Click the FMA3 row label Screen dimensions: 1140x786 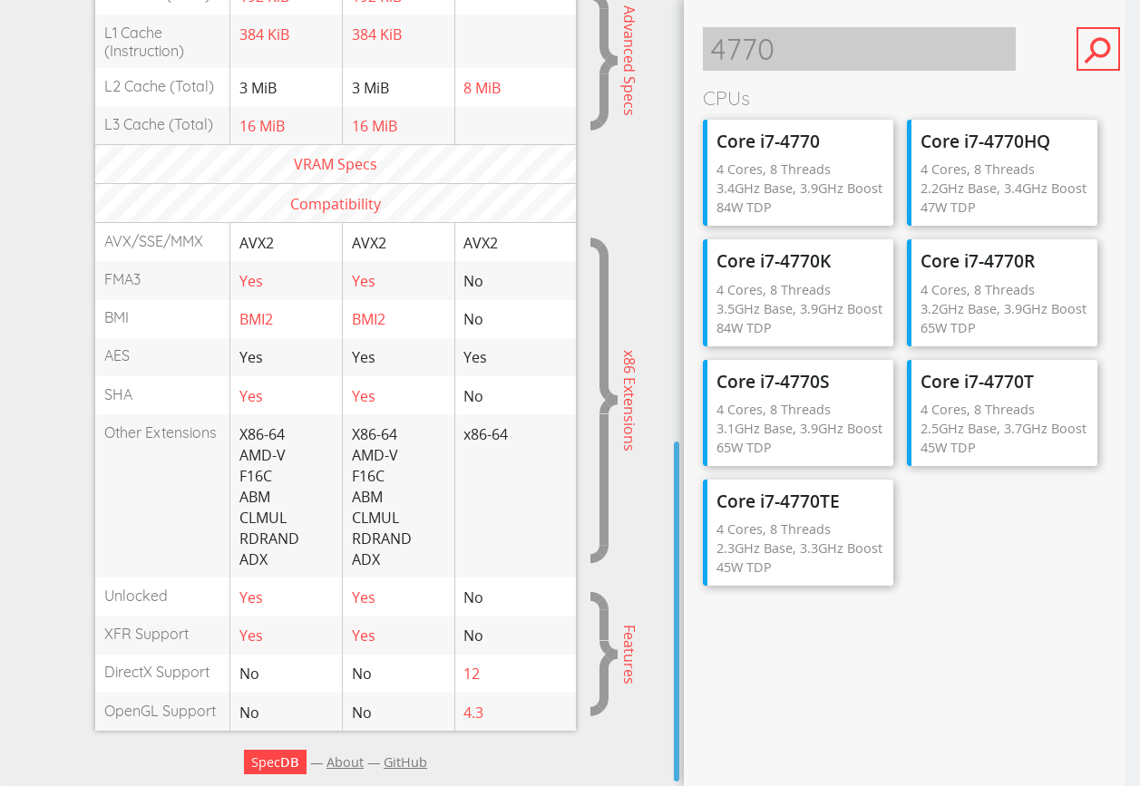(122, 279)
